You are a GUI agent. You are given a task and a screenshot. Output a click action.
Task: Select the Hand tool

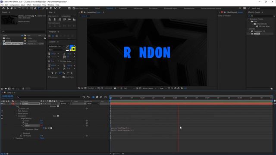click(x=12, y=8)
